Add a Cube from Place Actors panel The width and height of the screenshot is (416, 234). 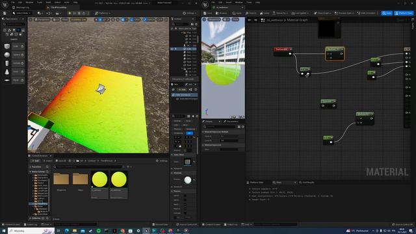(14, 46)
